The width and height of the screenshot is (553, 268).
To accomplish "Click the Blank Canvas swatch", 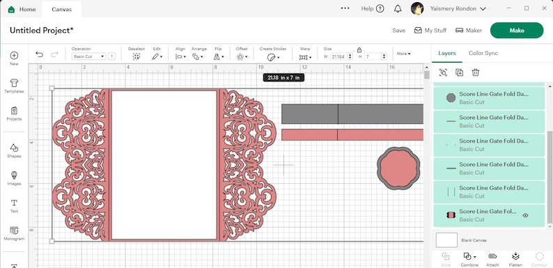I will click(446, 239).
